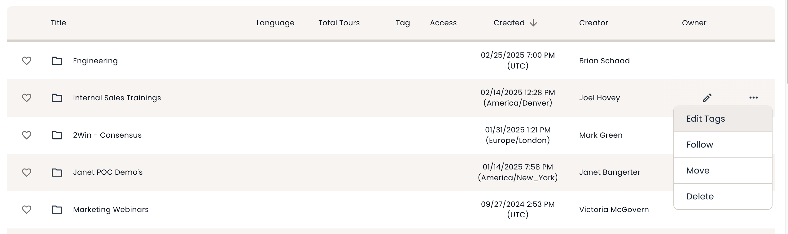Click the three-dots more options icon

pos(753,98)
